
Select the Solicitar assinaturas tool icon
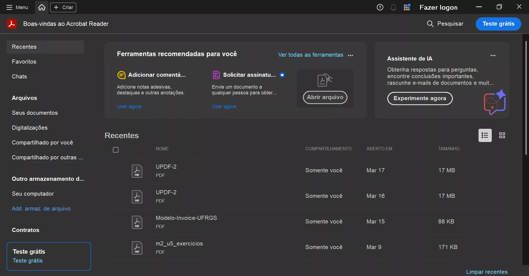pyautogui.click(x=216, y=75)
